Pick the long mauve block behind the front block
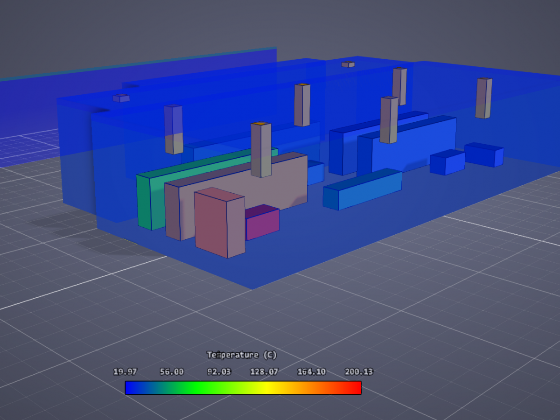 click(x=280, y=182)
